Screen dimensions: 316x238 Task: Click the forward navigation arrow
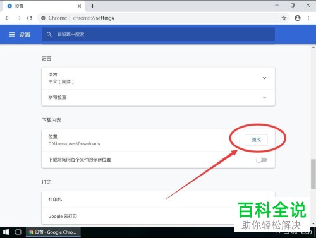[18, 18]
